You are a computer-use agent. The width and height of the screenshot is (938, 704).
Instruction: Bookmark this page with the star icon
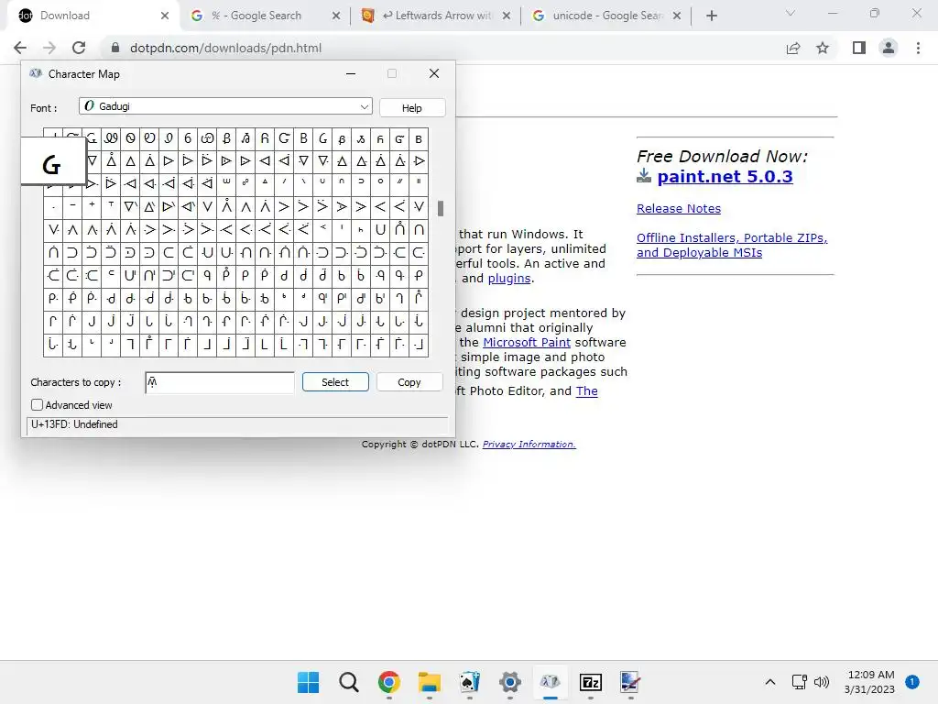823,48
